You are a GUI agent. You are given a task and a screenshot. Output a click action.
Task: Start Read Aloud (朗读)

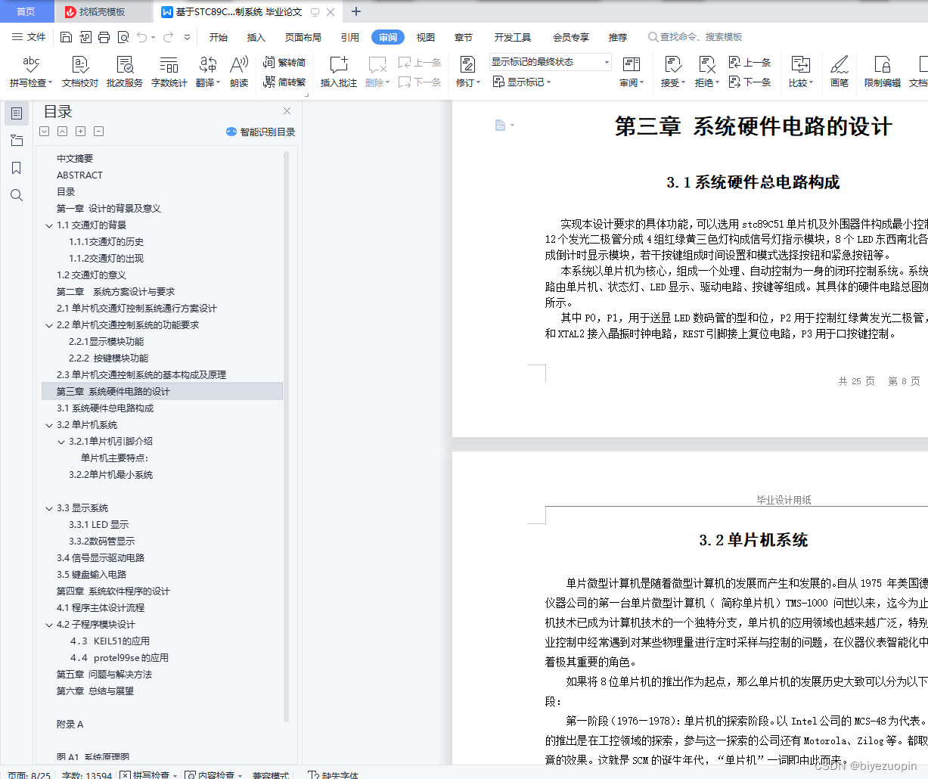(x=239, y=72)
